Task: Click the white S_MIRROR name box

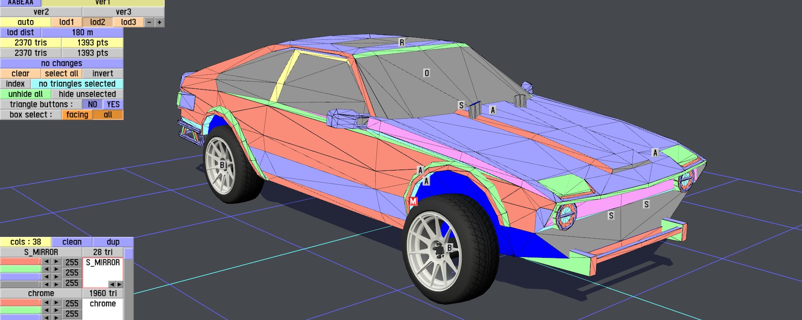Action: 103,272
